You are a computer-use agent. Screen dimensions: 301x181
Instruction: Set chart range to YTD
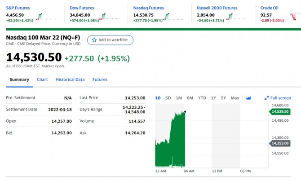[202, 98]
